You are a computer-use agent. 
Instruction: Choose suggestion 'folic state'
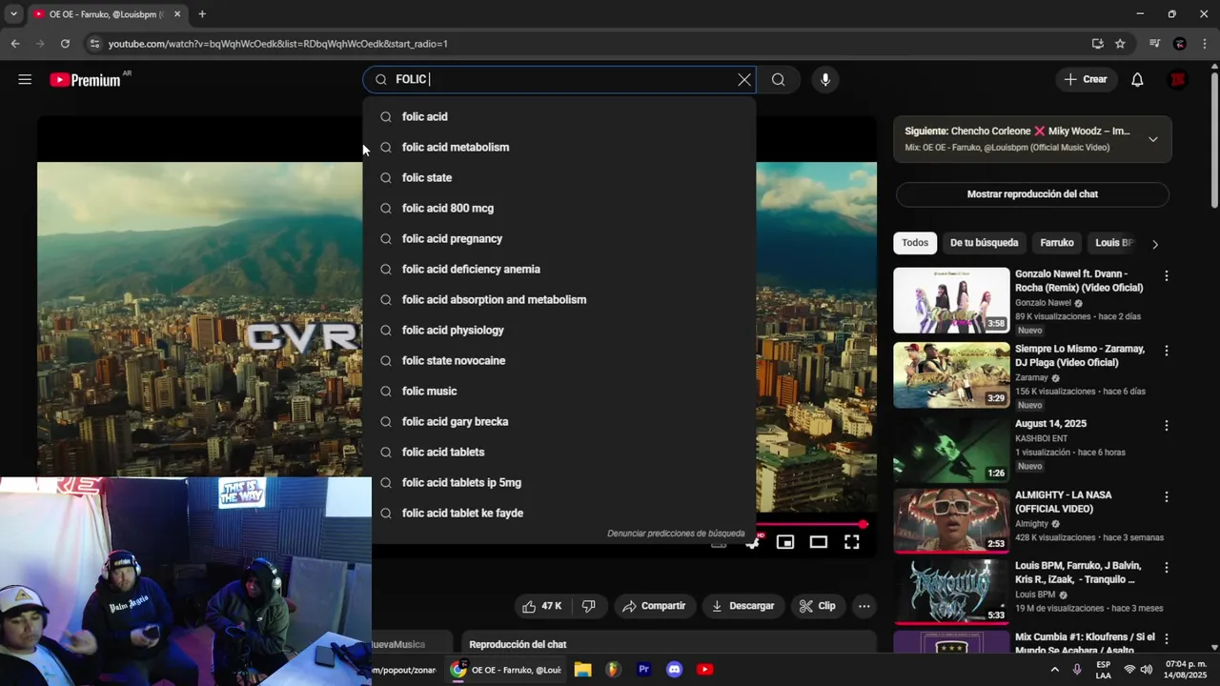pyautogui.click(x=559, y=177)
